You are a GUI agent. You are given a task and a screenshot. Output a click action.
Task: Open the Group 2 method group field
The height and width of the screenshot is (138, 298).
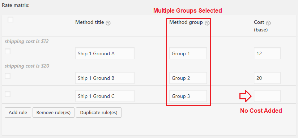tap(188, 78)
